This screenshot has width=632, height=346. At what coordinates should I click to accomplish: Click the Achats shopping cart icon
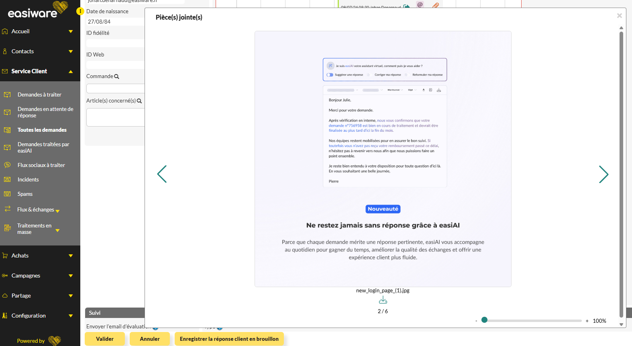pos(5,255)
